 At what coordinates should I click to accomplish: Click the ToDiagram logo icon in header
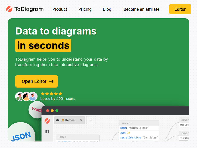[x=9, y=9]
